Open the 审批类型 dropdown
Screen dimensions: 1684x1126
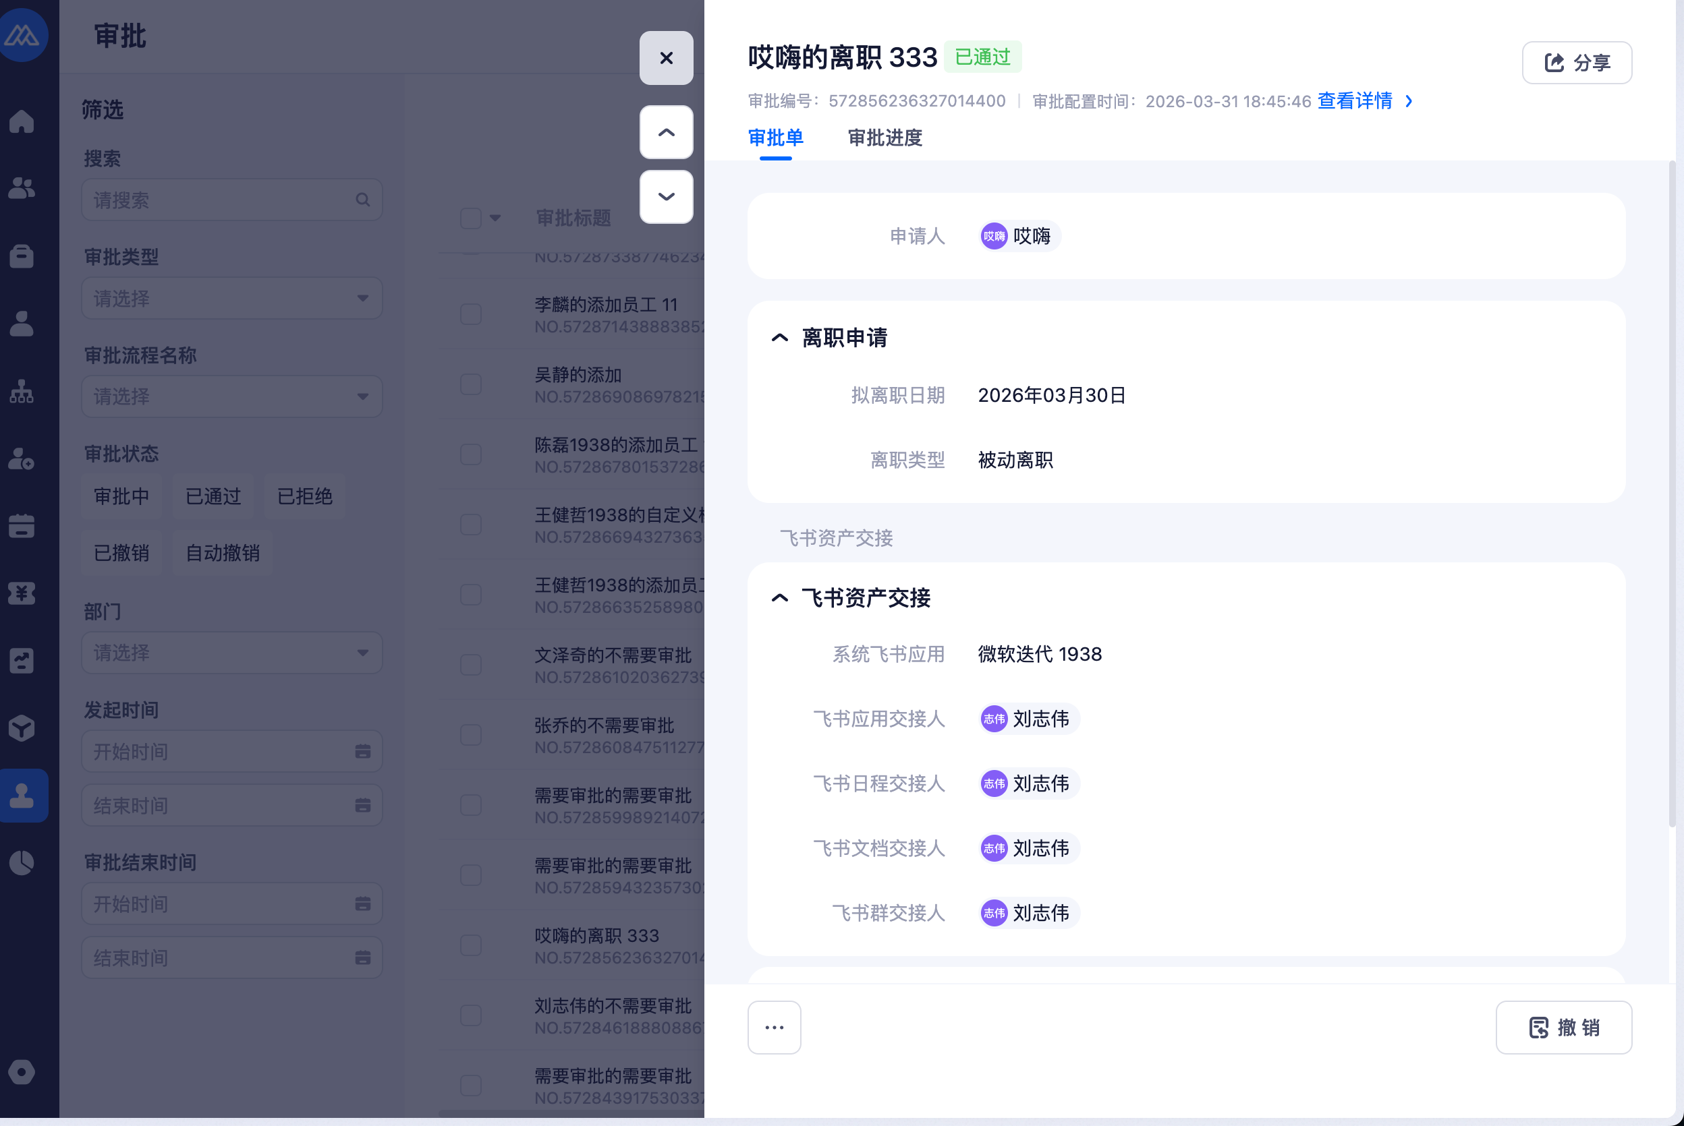tap(231, 298)
